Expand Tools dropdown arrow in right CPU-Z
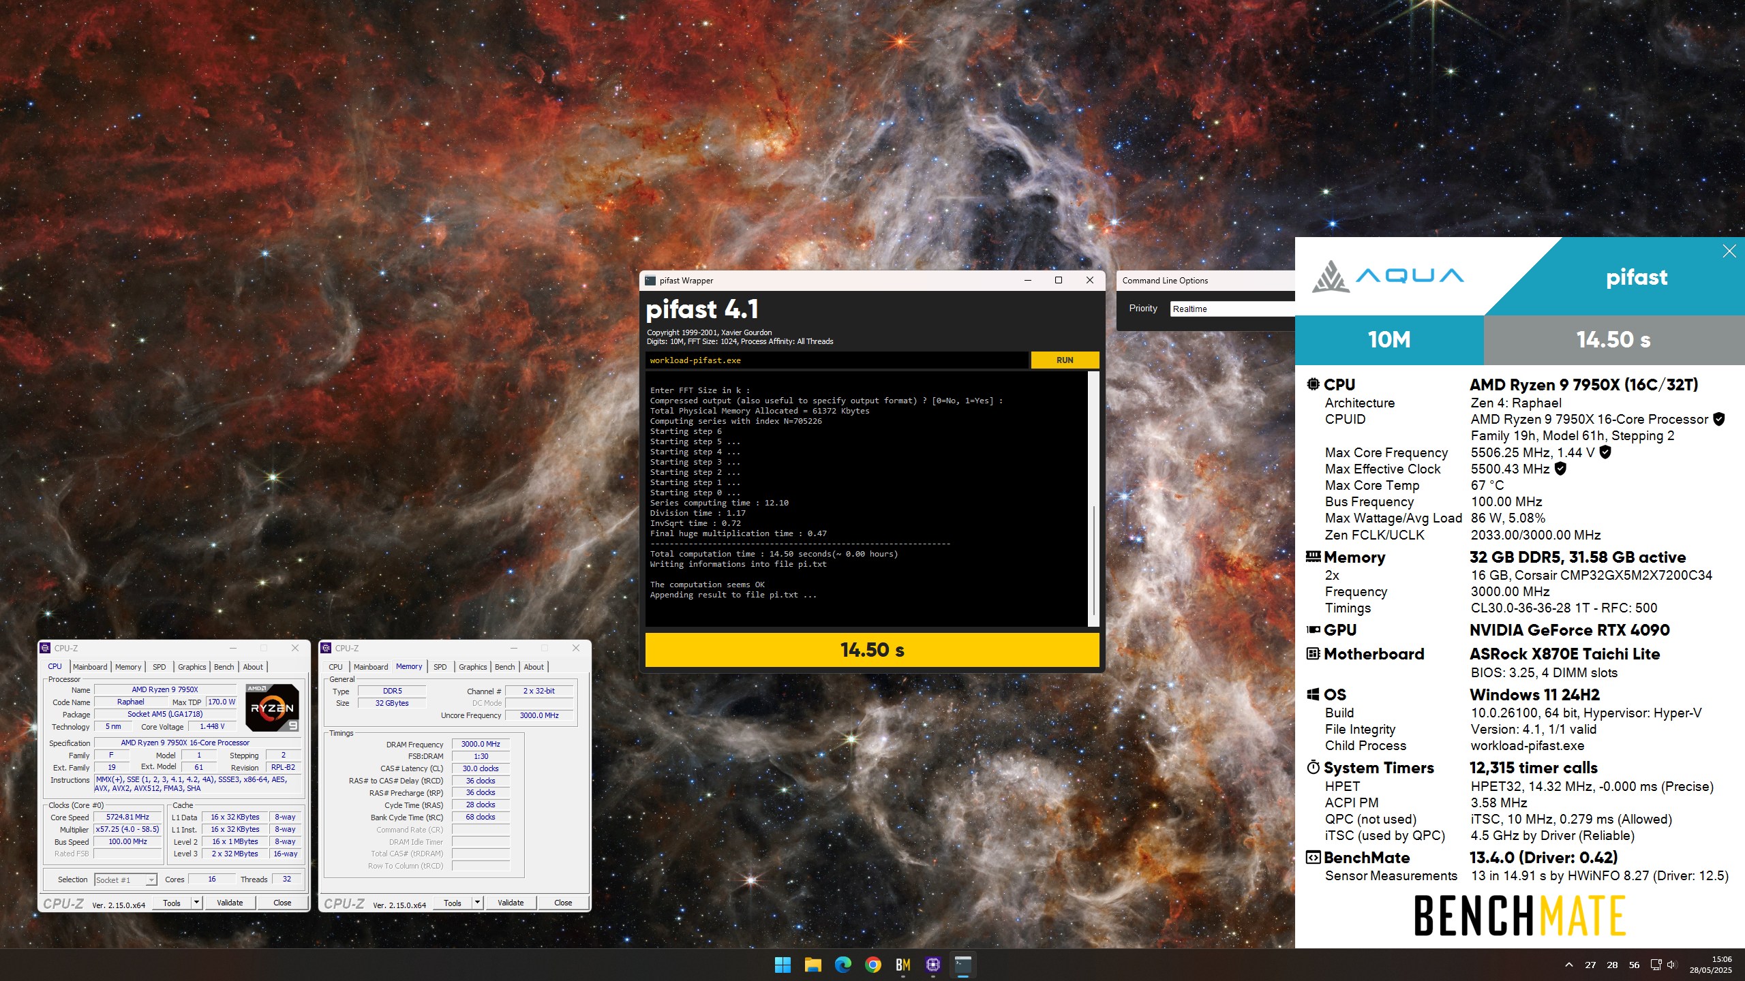1745x981 pixels. [477, 903]
